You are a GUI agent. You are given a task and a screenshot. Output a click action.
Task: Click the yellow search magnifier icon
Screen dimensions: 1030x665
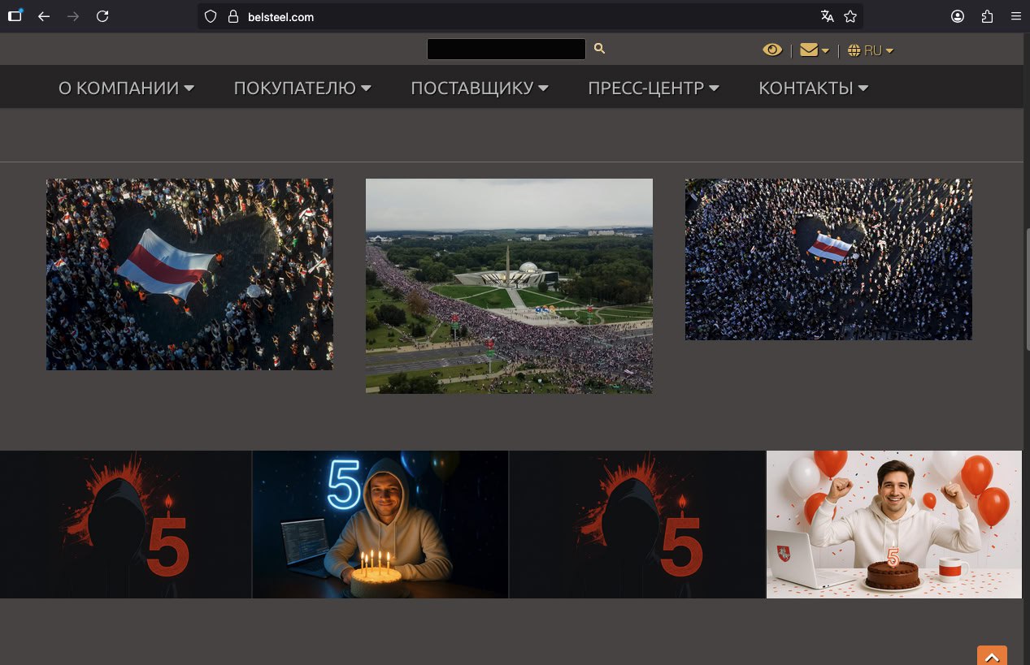(599, 49)
